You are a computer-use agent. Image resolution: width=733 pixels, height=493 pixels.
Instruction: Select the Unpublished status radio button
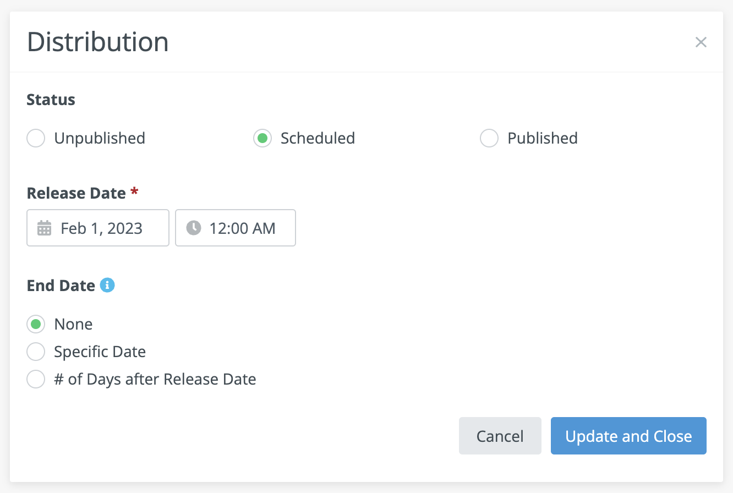tap(36, 138)
